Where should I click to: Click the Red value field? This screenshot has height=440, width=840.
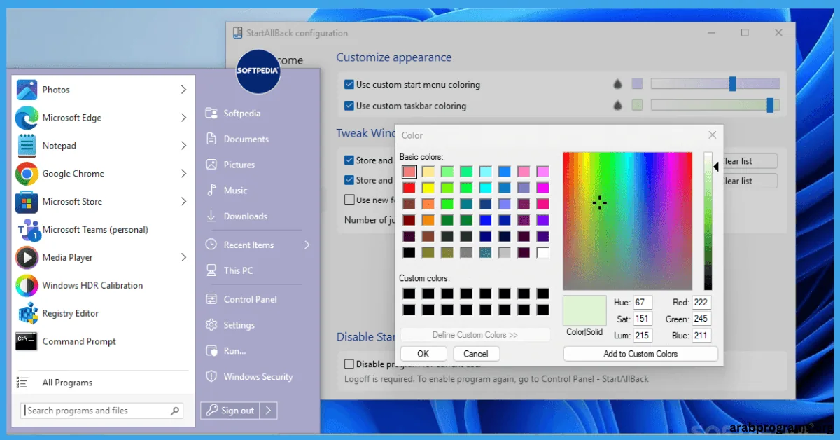pyautogui.click(x=701, y=303)
